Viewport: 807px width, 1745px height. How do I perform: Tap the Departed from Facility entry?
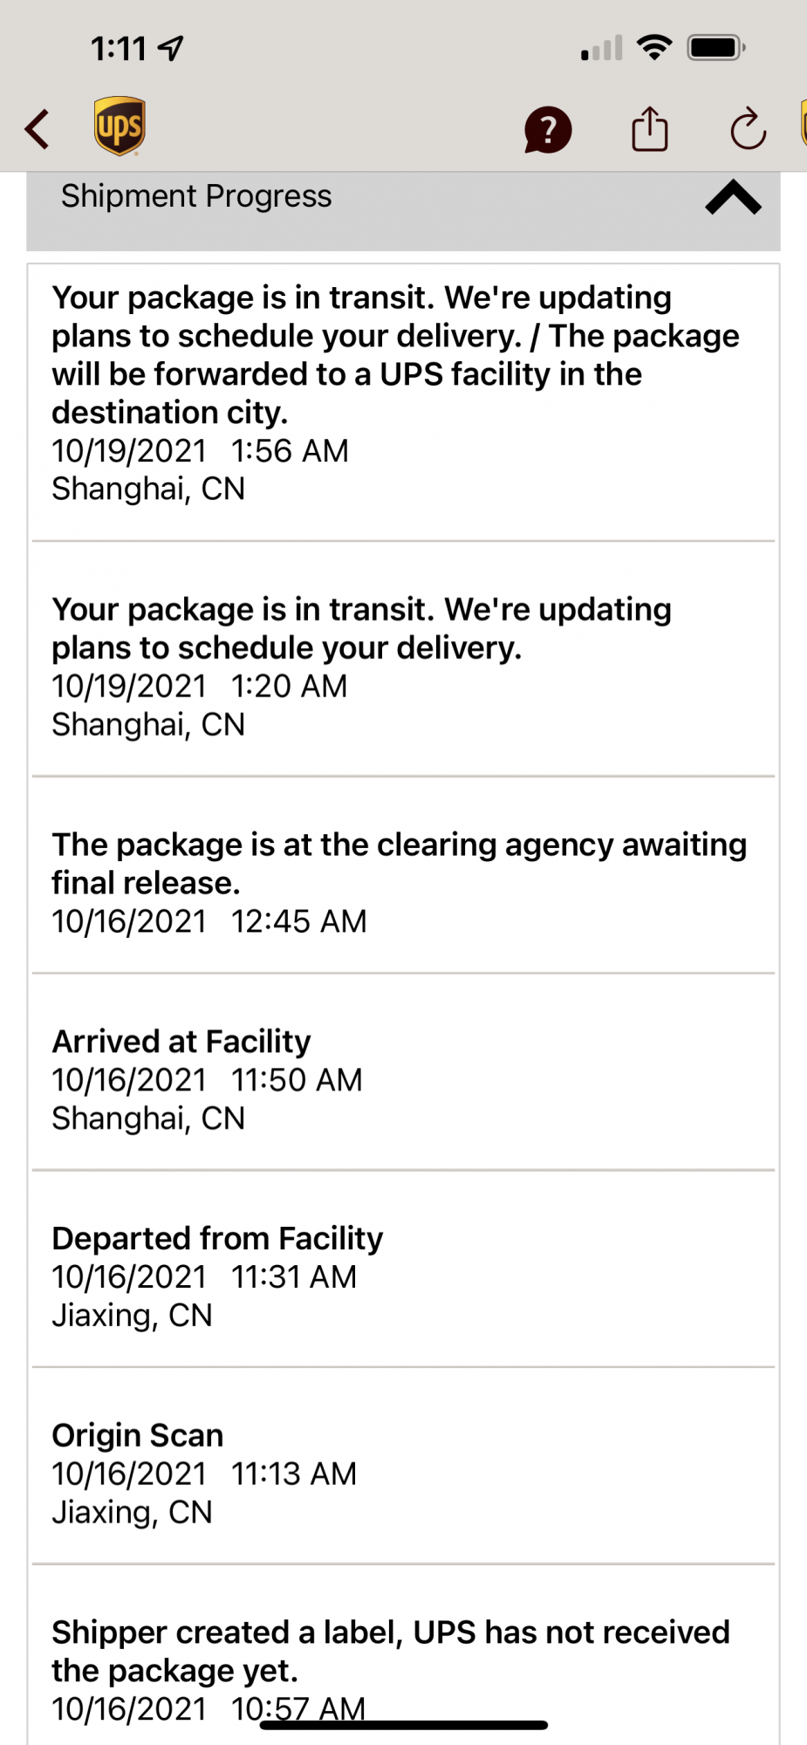(403, 1276)
